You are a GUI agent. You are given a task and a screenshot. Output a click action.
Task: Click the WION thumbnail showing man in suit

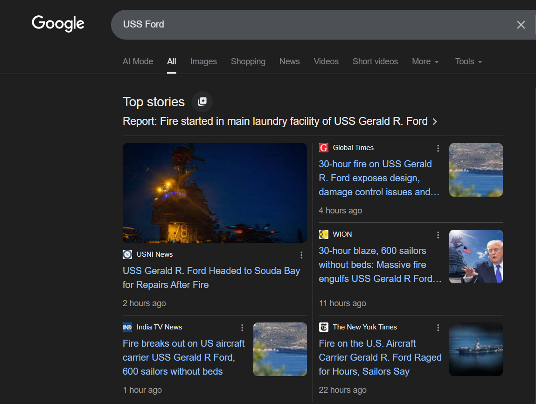tap(476, 256)
